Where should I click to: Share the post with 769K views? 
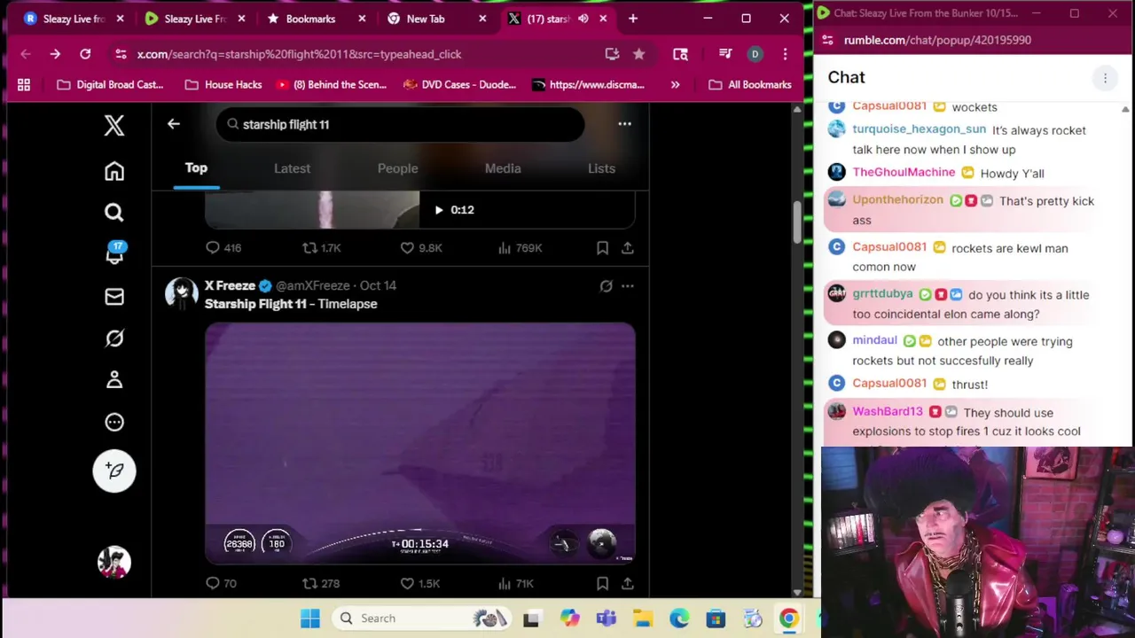pos(627,248)
